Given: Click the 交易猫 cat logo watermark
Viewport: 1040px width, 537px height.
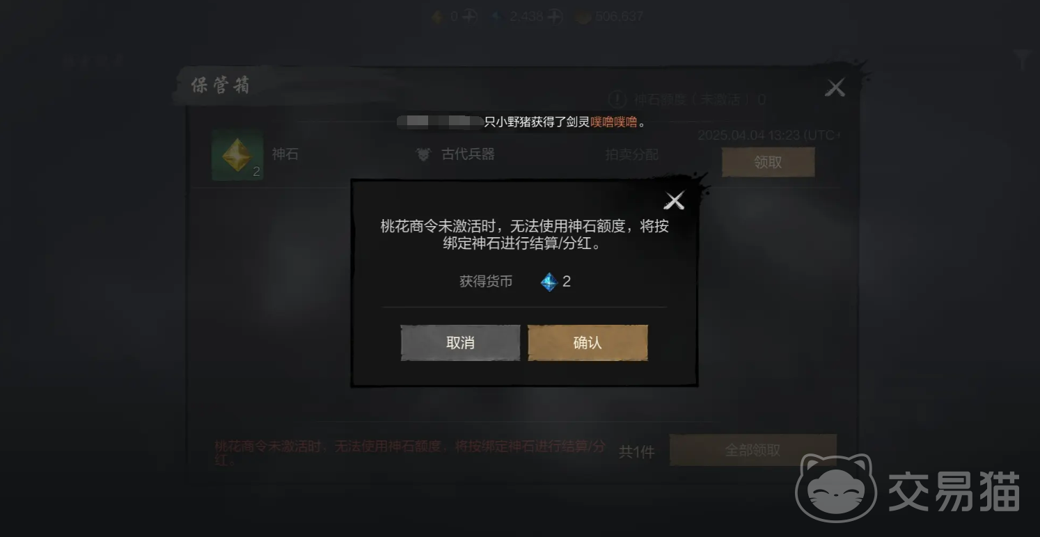Looking at the screenshot, I should 837,488.
